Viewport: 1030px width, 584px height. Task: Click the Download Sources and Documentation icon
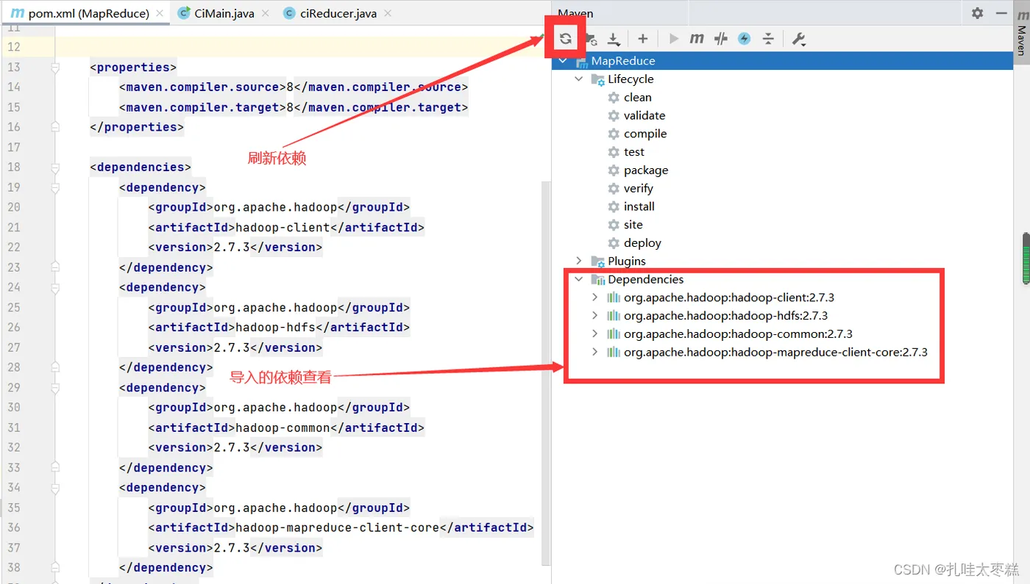pyautogui.click(x=614, y=39)
